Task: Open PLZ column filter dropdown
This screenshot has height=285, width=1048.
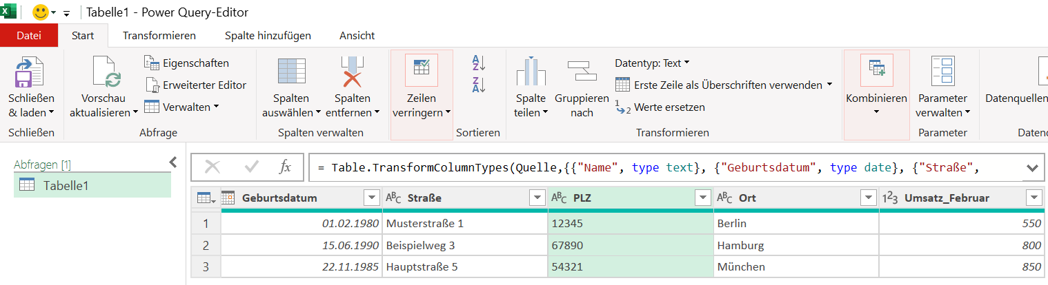Action: 703,198
